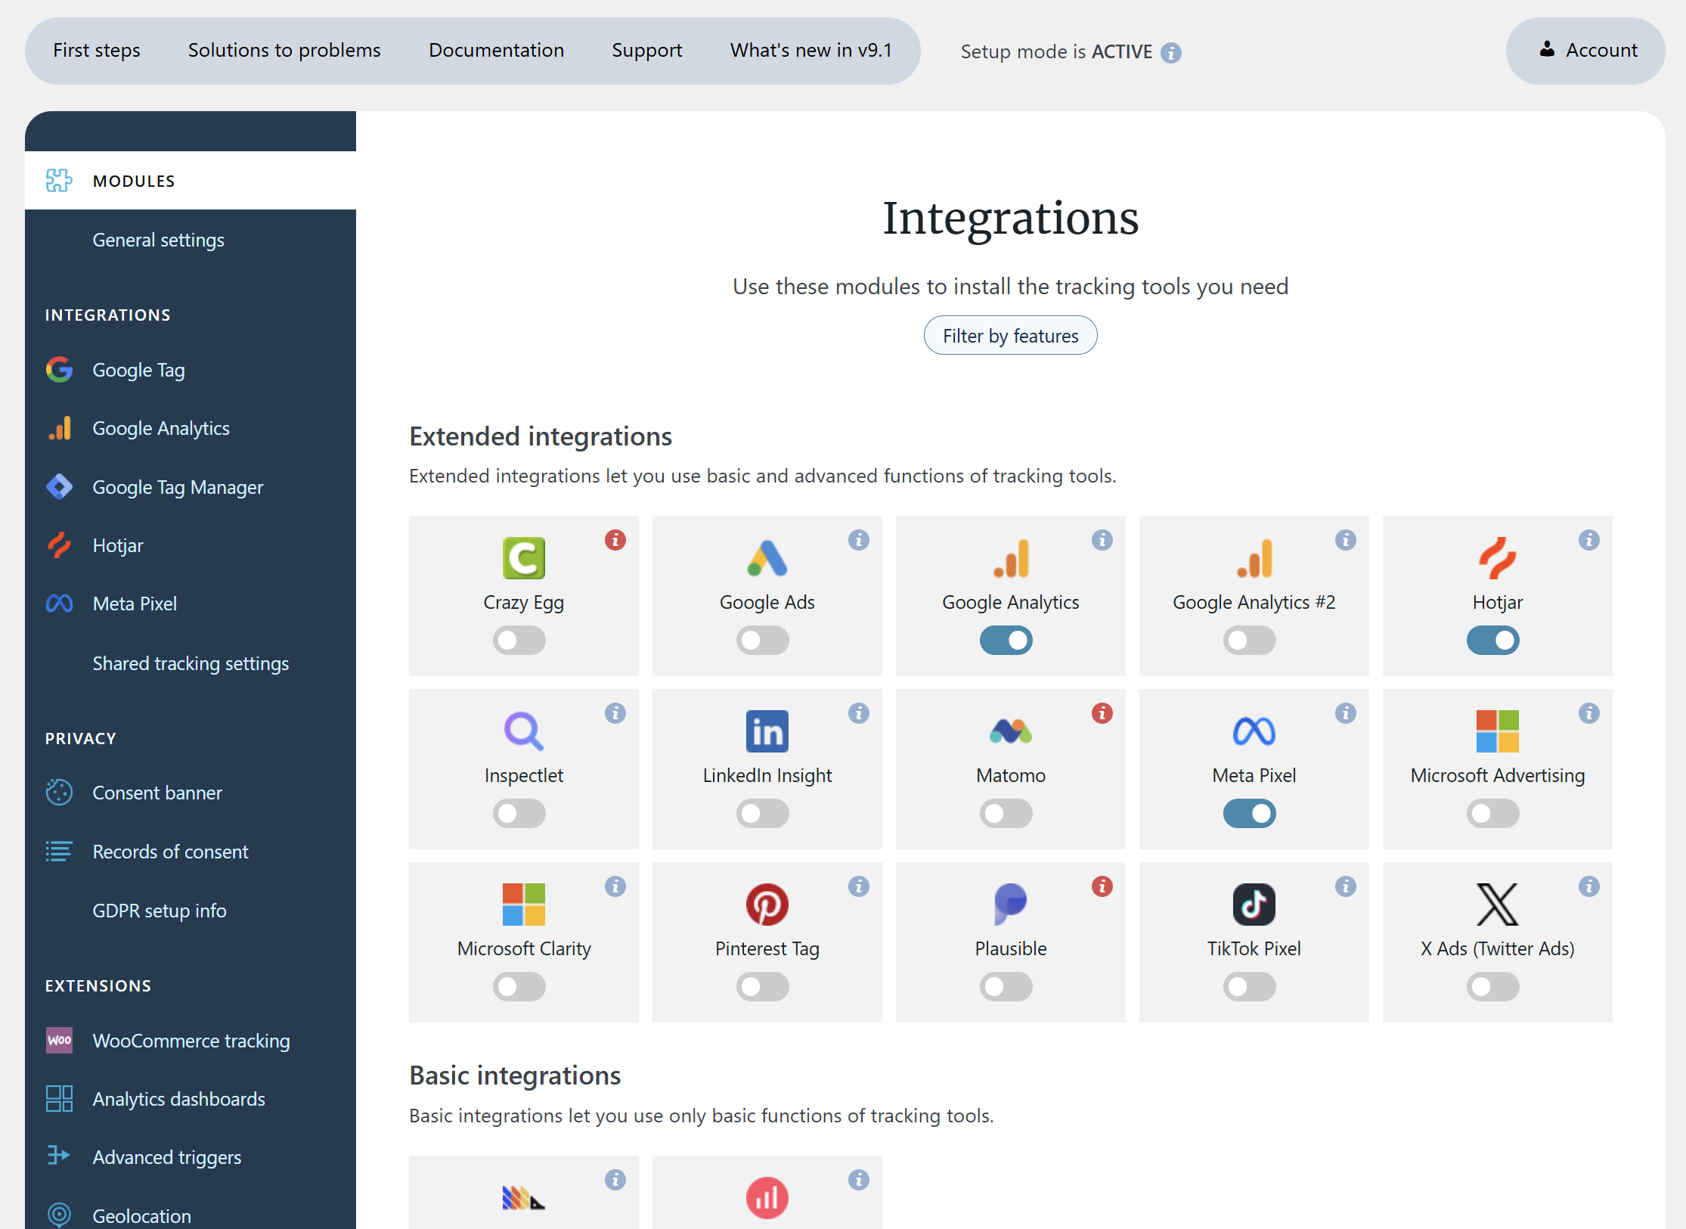Enable the Pinterest Tag toggle

point(763,987)
